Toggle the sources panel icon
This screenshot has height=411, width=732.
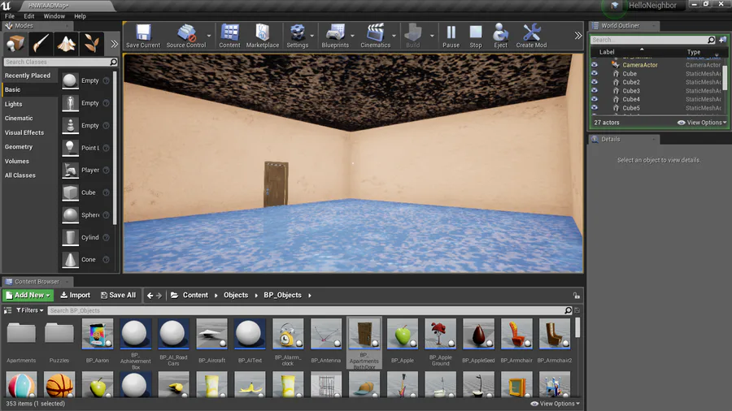7,310
